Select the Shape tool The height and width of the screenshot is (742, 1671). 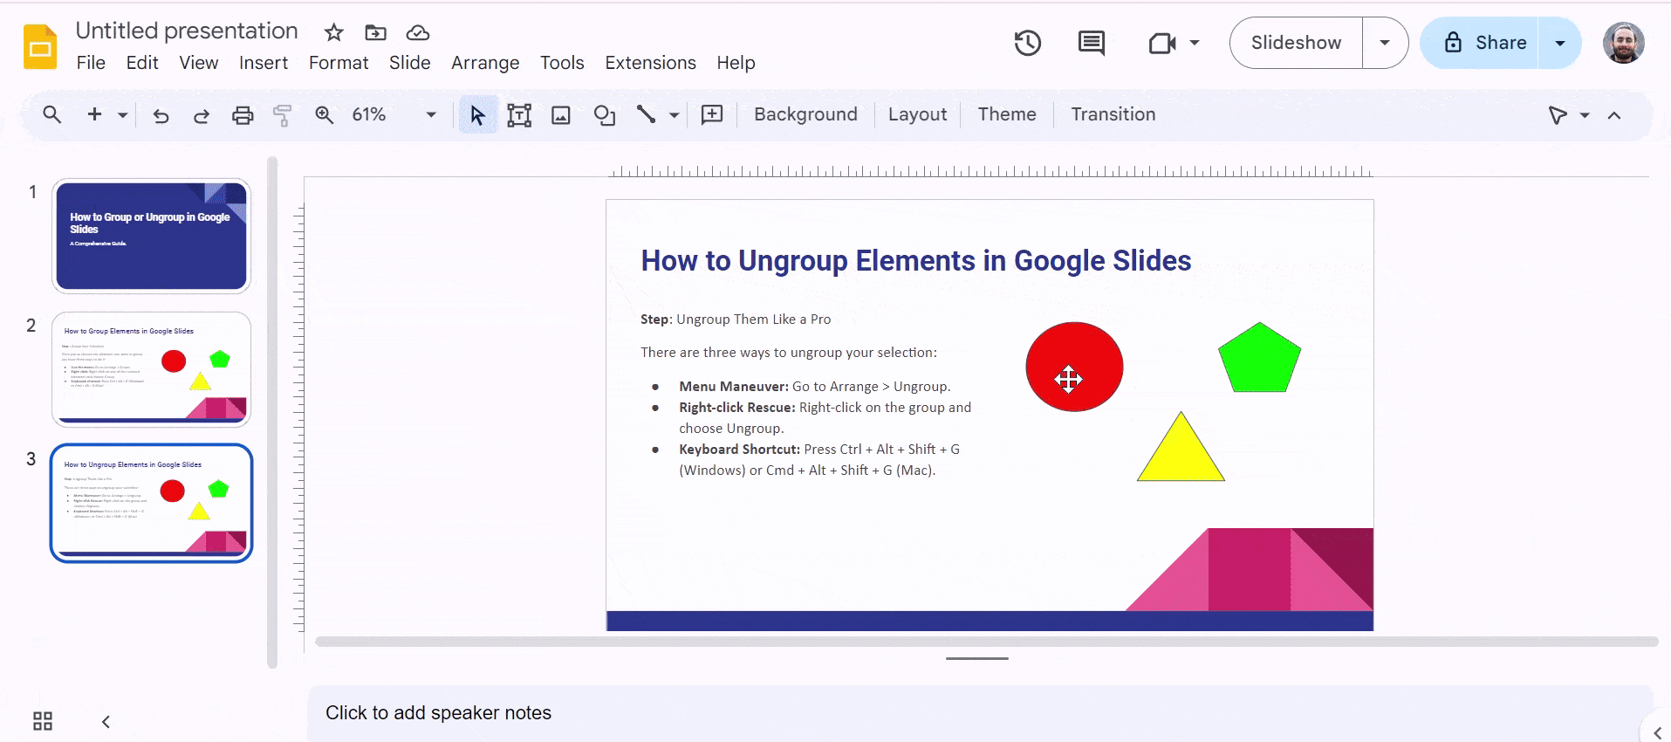604,115
